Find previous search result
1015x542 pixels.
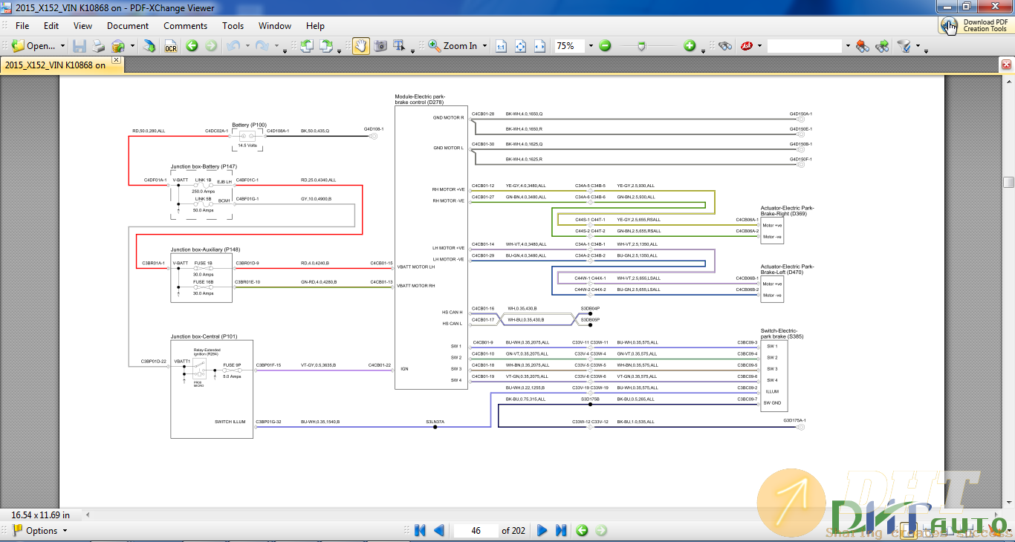[x=862, y=46]
